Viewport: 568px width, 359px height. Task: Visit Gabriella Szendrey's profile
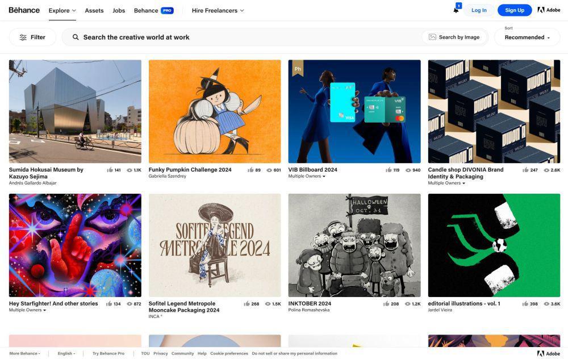click(x=168, y=176)
